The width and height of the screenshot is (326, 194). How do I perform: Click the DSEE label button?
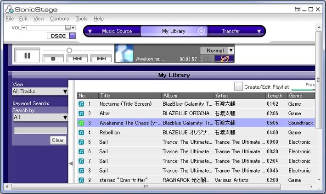[x=58, y=36]
